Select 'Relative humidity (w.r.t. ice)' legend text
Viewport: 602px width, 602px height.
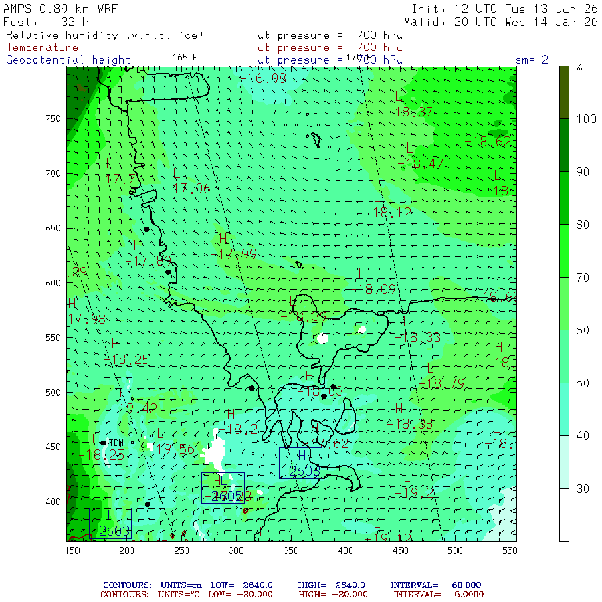(x=104, y=35)
